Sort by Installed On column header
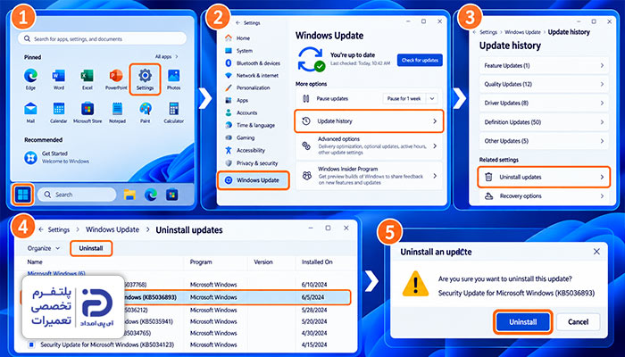Viewport: 625px width, 357px height. click(317, 262)
